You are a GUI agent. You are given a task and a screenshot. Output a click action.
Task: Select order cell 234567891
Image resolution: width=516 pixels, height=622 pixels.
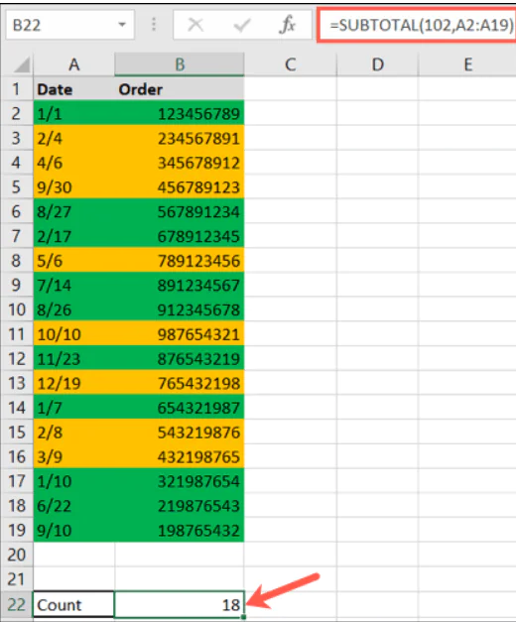180,138
